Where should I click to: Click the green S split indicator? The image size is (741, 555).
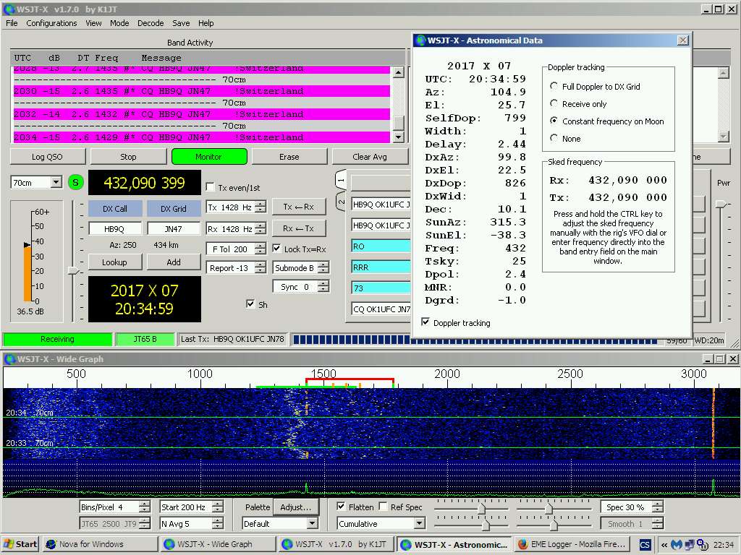coord(76,183)
